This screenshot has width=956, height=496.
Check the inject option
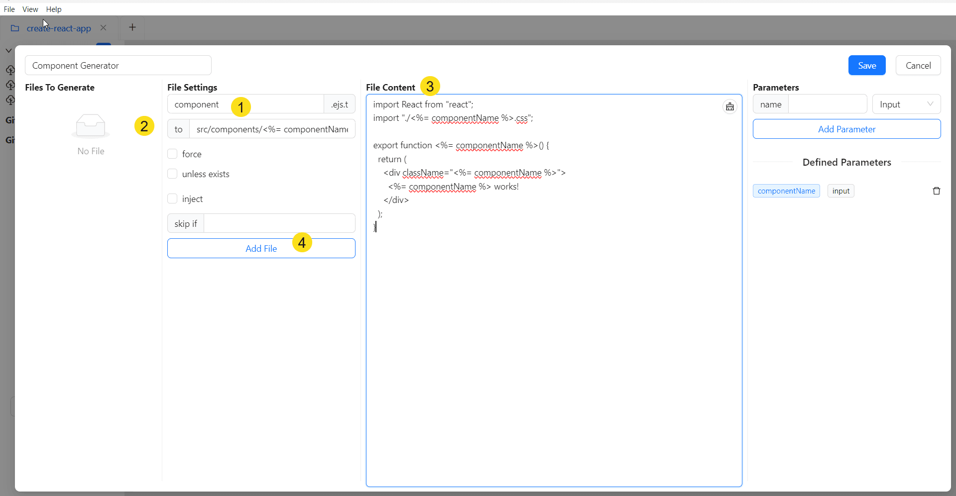coord(173,198)
